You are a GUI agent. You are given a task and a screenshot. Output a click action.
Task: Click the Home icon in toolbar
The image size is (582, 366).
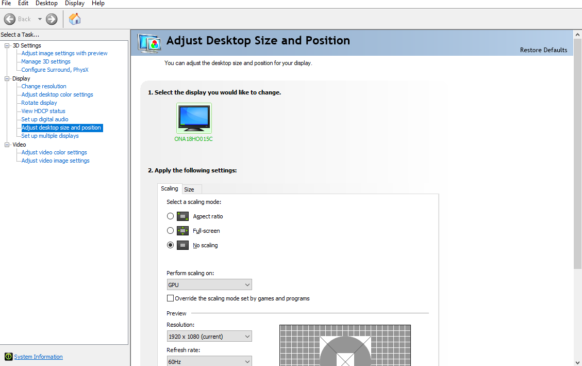point(75,19)
